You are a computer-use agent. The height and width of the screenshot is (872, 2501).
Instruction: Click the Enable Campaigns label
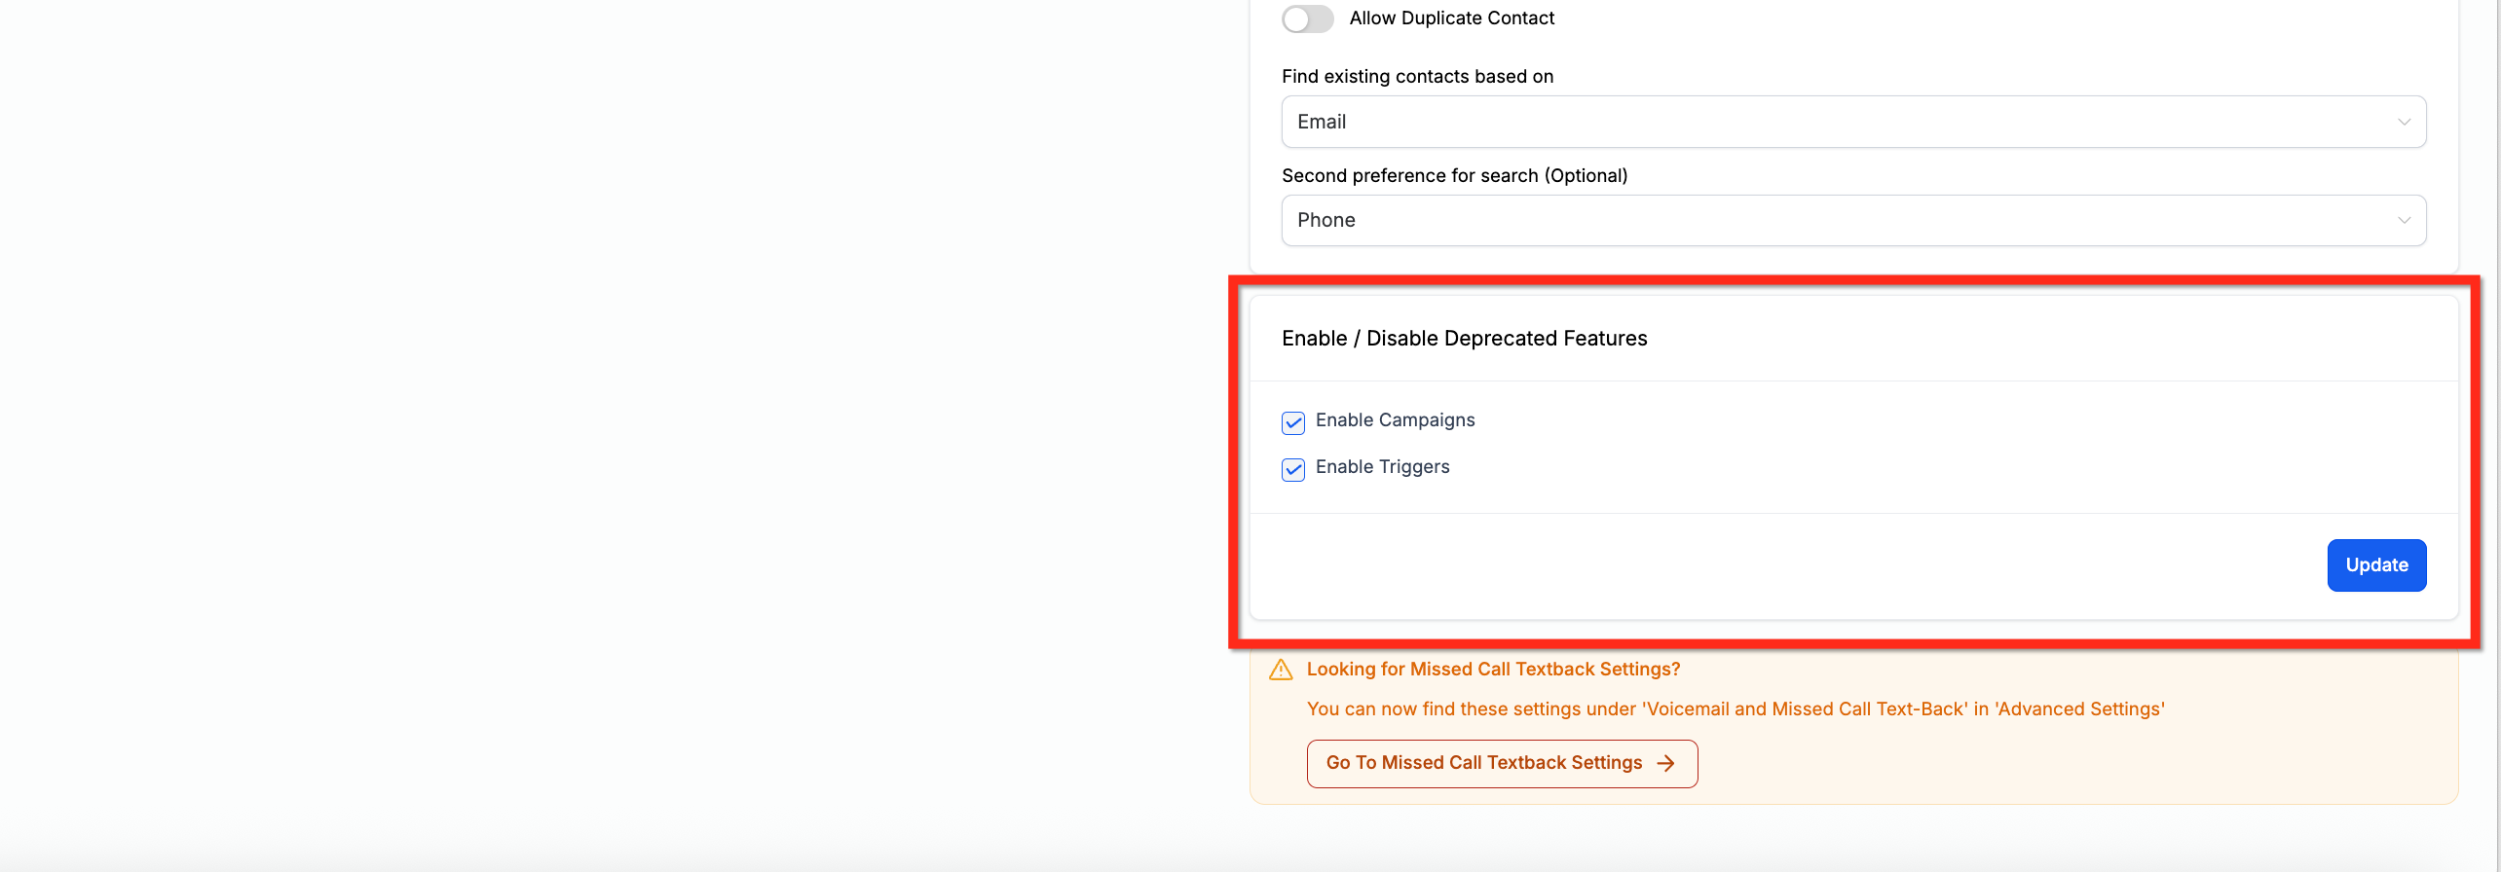tap(1395, 420)
